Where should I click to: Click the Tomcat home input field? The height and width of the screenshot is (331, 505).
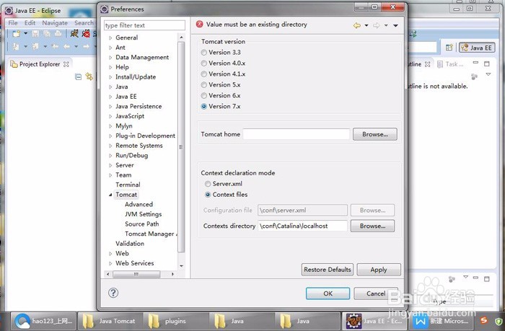point(297,134)
